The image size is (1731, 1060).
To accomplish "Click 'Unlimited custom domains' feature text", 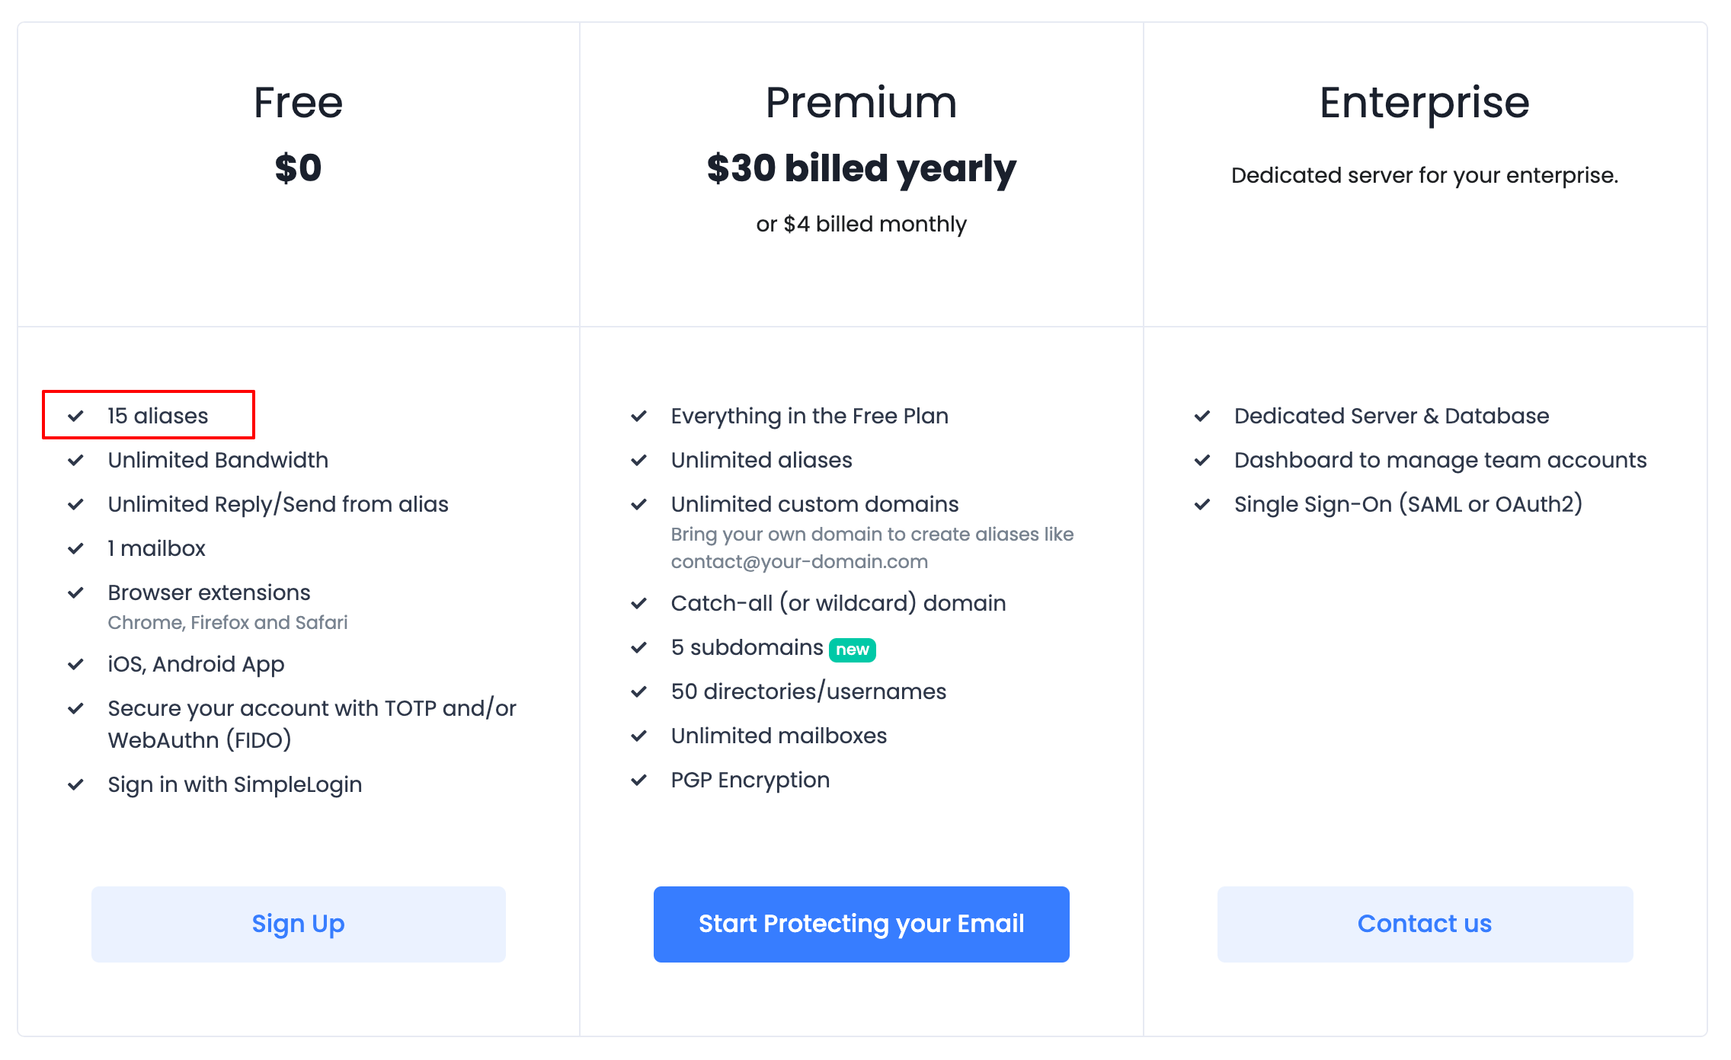I will 814,504.
